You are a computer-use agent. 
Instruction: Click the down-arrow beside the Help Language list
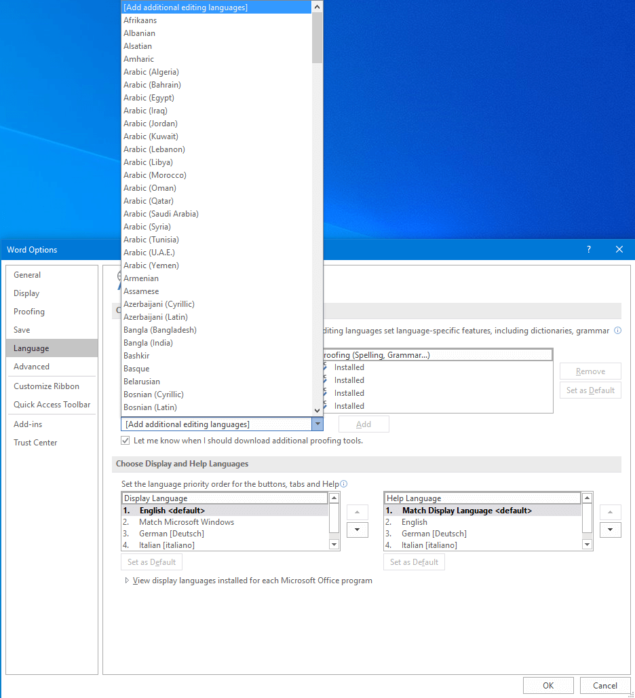[610, 530]
